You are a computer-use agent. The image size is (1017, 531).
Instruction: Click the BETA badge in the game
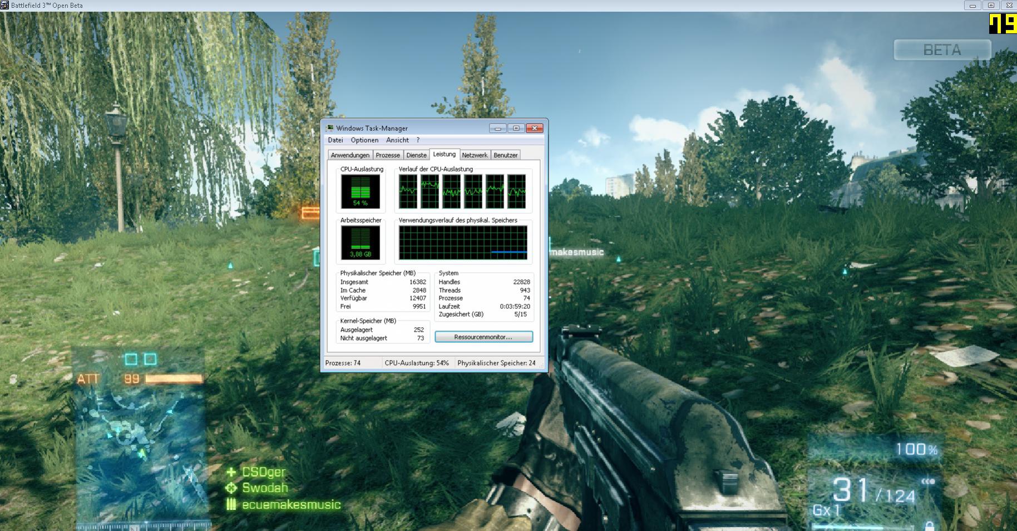click(942, 50)
